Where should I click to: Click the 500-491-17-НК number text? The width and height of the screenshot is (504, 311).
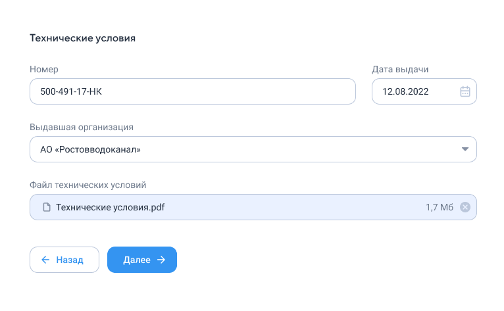click(x=71, y=91)
